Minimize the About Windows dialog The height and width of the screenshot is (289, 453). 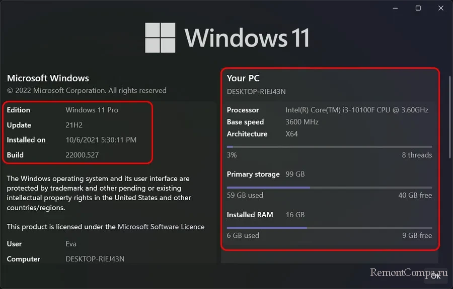tap(395, 8)
